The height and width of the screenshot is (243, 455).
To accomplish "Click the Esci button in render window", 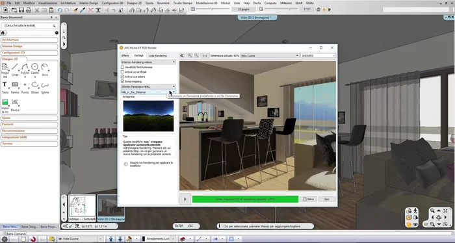I will point(327,199).
